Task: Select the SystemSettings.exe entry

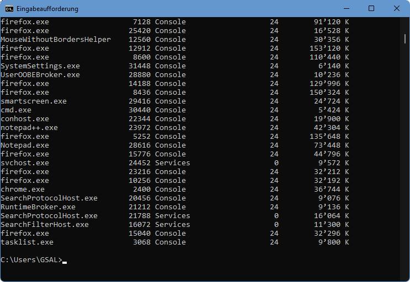Action: 40,66
